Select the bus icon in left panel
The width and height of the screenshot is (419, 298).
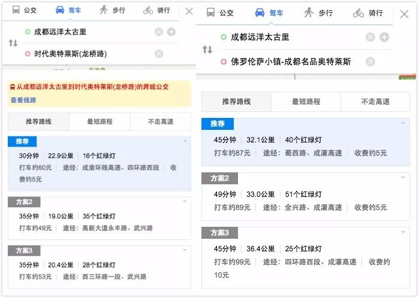click(x=16, y=10)
